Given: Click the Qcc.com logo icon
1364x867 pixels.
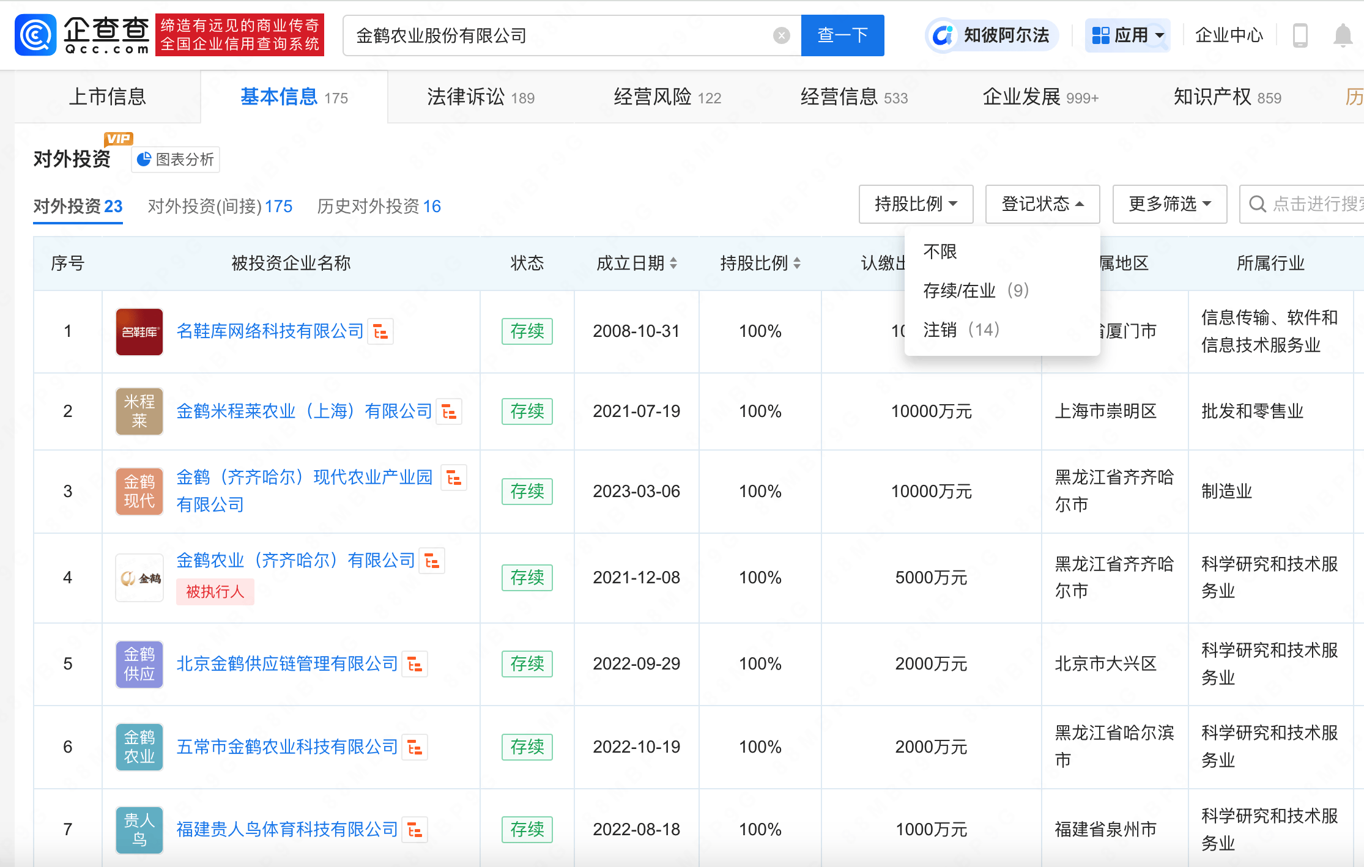Looking at the screenshot, I should click(x=35, y=35).
